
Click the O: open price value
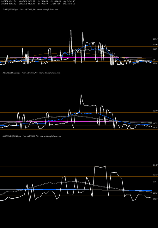(x=43, y=1)
